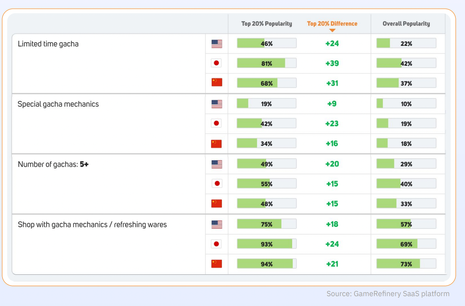Click the 73% Overall Popularity bar
Screen dimensions: 465x306
coord(406,264)
